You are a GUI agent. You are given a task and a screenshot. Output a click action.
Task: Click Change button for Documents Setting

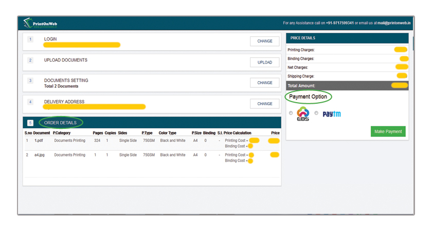pos(264,83)
